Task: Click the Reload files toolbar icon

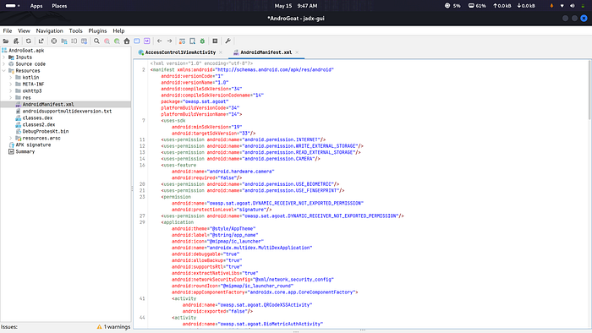Action: pyautogui.click(x=28, y=41)
